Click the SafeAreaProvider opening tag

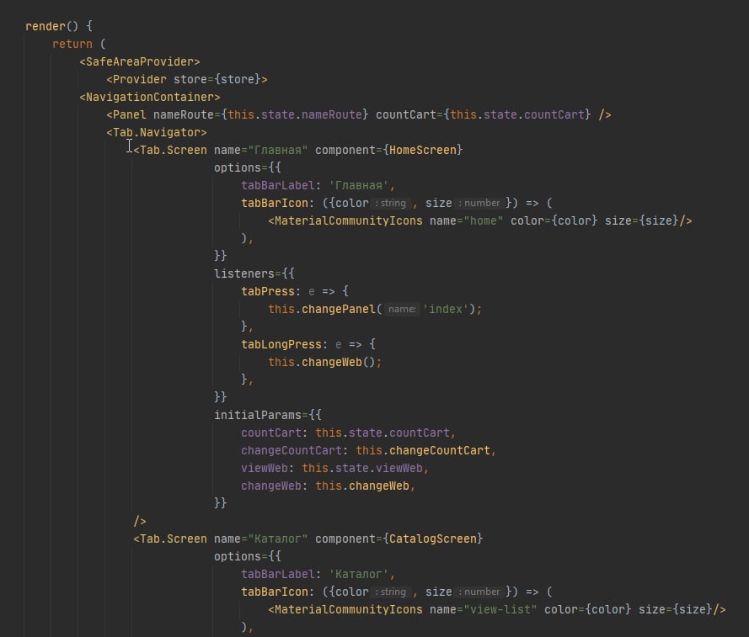(140, 61)
